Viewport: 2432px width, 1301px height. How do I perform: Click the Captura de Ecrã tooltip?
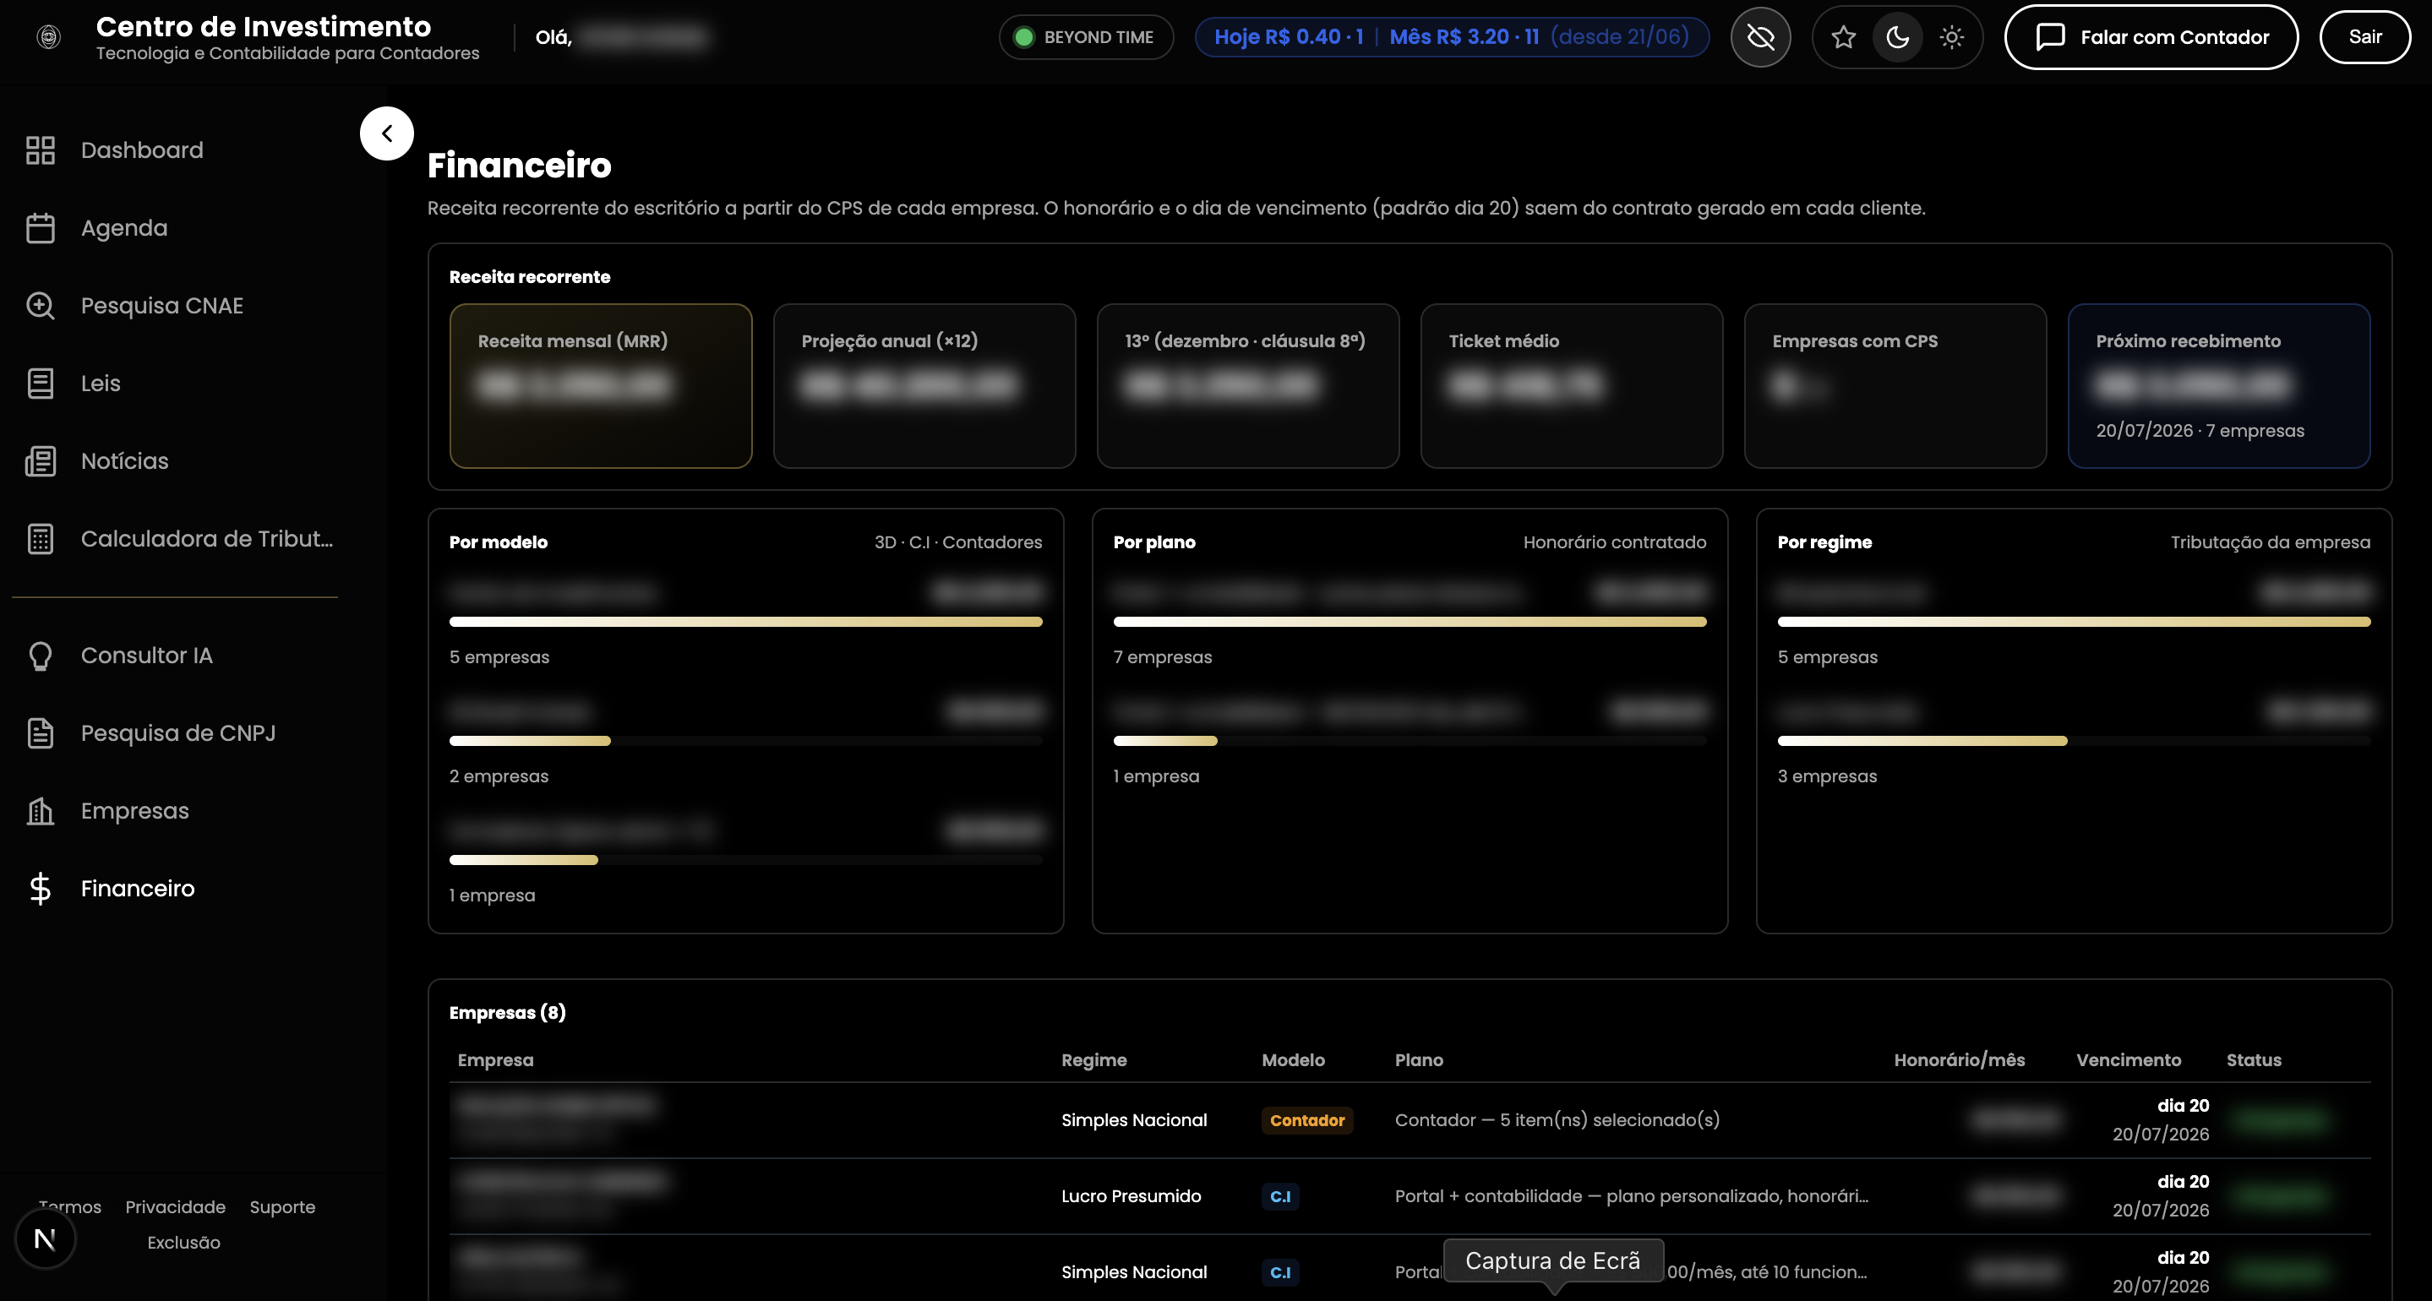tap(1552, 1260)
